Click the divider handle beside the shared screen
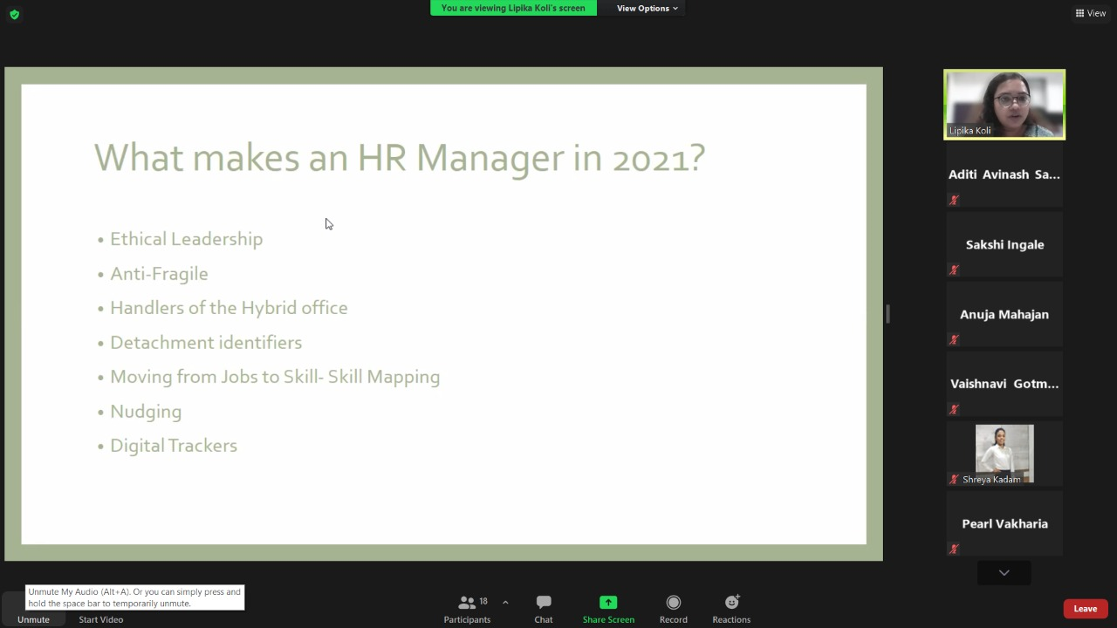1117x628 pixels. tap(887, 314)
